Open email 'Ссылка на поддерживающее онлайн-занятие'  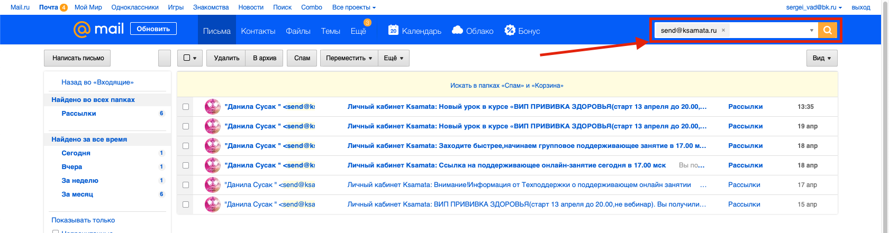tap(506, 165)
